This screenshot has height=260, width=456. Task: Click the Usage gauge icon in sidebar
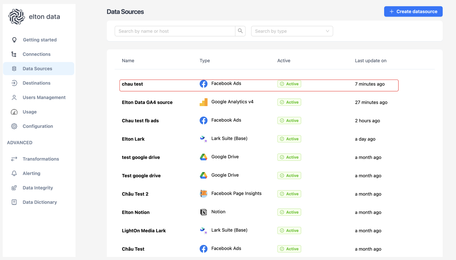point(14,112)
